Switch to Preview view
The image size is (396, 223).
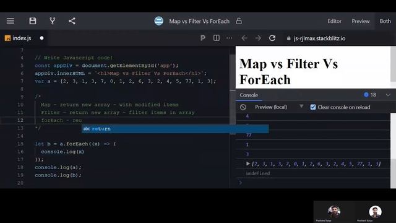[360, 21]
